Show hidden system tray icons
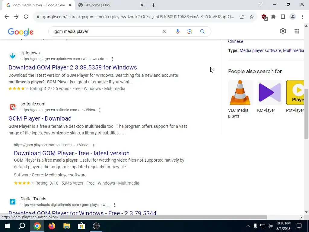Screen dimensions: 309x232 (x=248, y=226)
